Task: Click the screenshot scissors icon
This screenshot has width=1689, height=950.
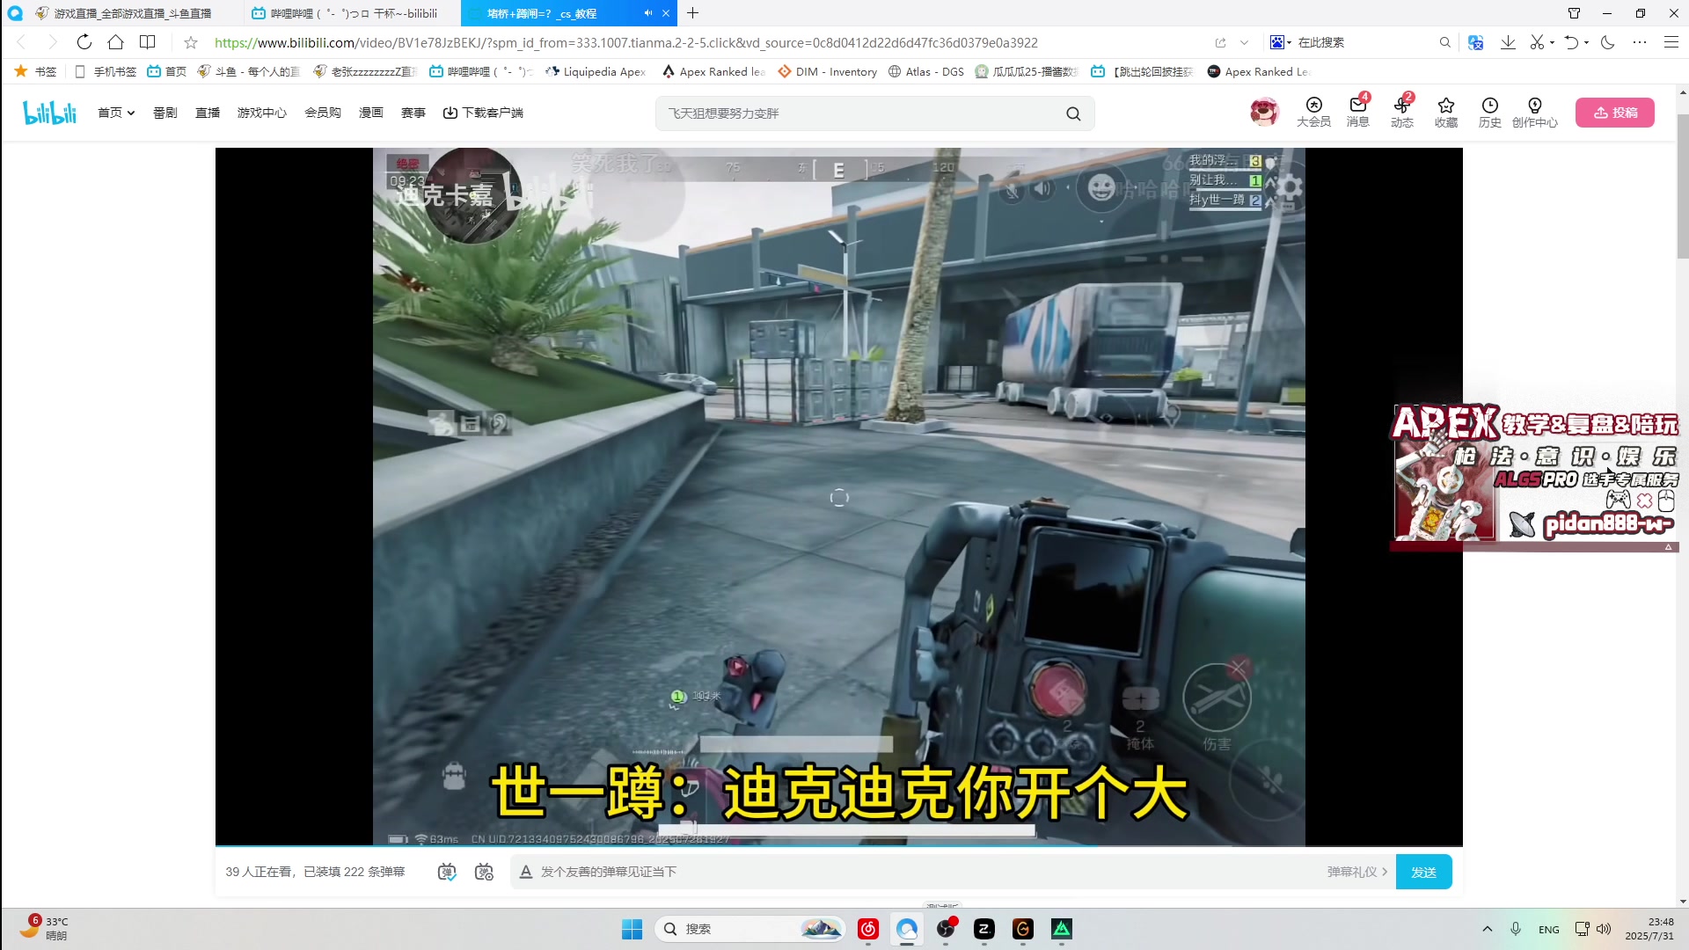Action: (1537, 42)
